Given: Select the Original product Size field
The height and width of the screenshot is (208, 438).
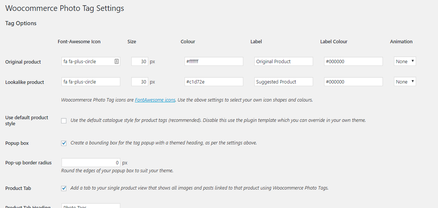Looking at the screenshot, I should pyautogui.click(x=140, y=62).
